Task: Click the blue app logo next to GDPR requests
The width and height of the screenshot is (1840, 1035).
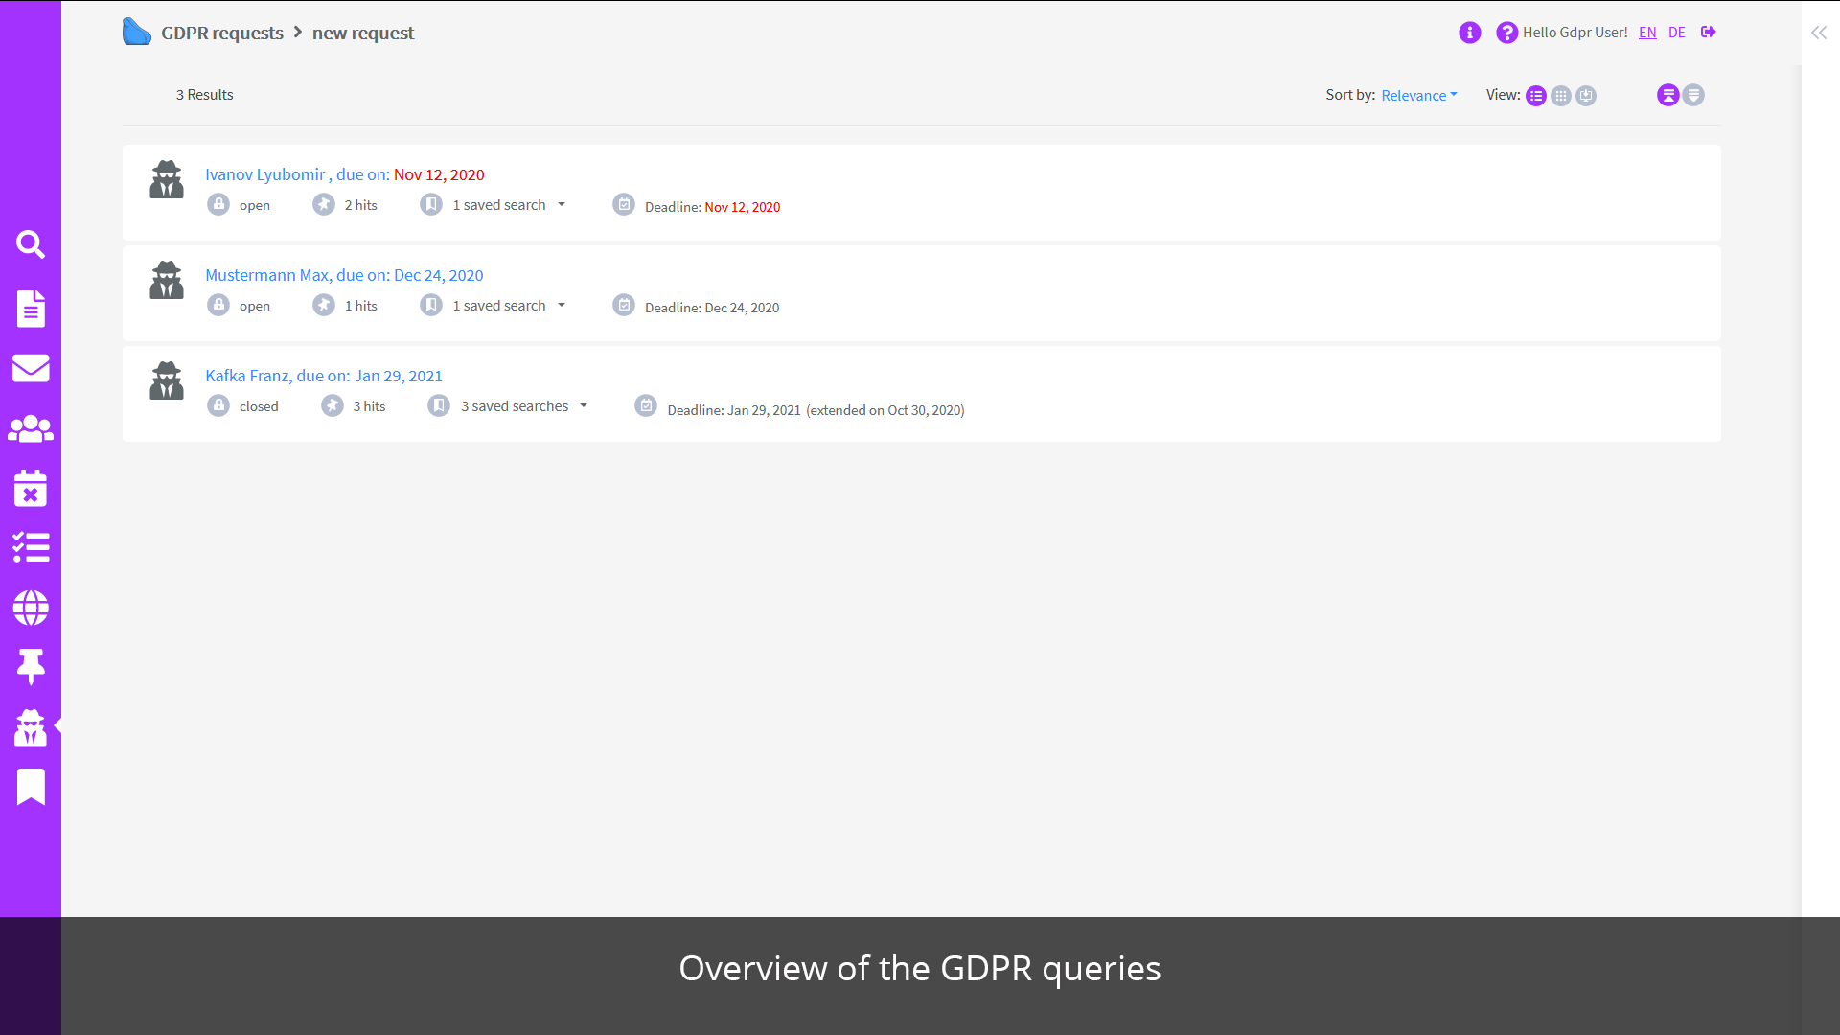Action: [x=137, y=33]
